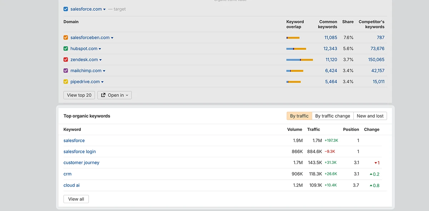Switch to the New and lost tab
This screenshot has width=429, height=211.
(x=370, y=116)
